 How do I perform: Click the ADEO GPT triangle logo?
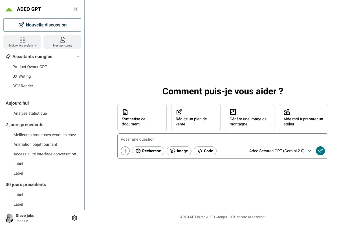point(9,9)
